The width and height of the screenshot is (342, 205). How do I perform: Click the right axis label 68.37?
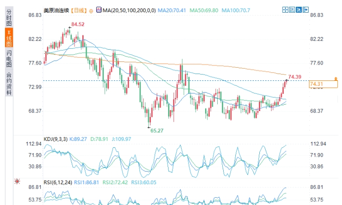click(317, 111)
